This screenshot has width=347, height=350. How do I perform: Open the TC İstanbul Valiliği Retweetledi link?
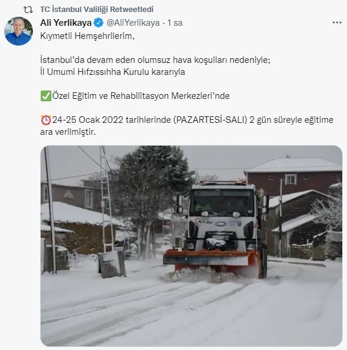(x=97, y=10)
